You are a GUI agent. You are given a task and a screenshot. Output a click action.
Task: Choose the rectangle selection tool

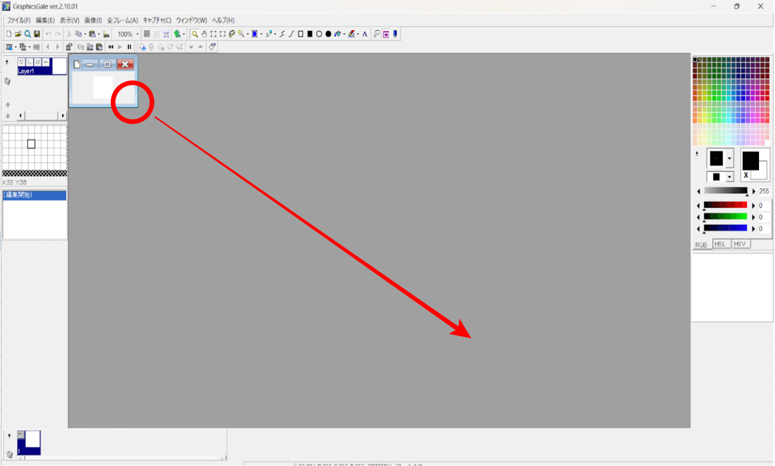click(x=213, y=34)
